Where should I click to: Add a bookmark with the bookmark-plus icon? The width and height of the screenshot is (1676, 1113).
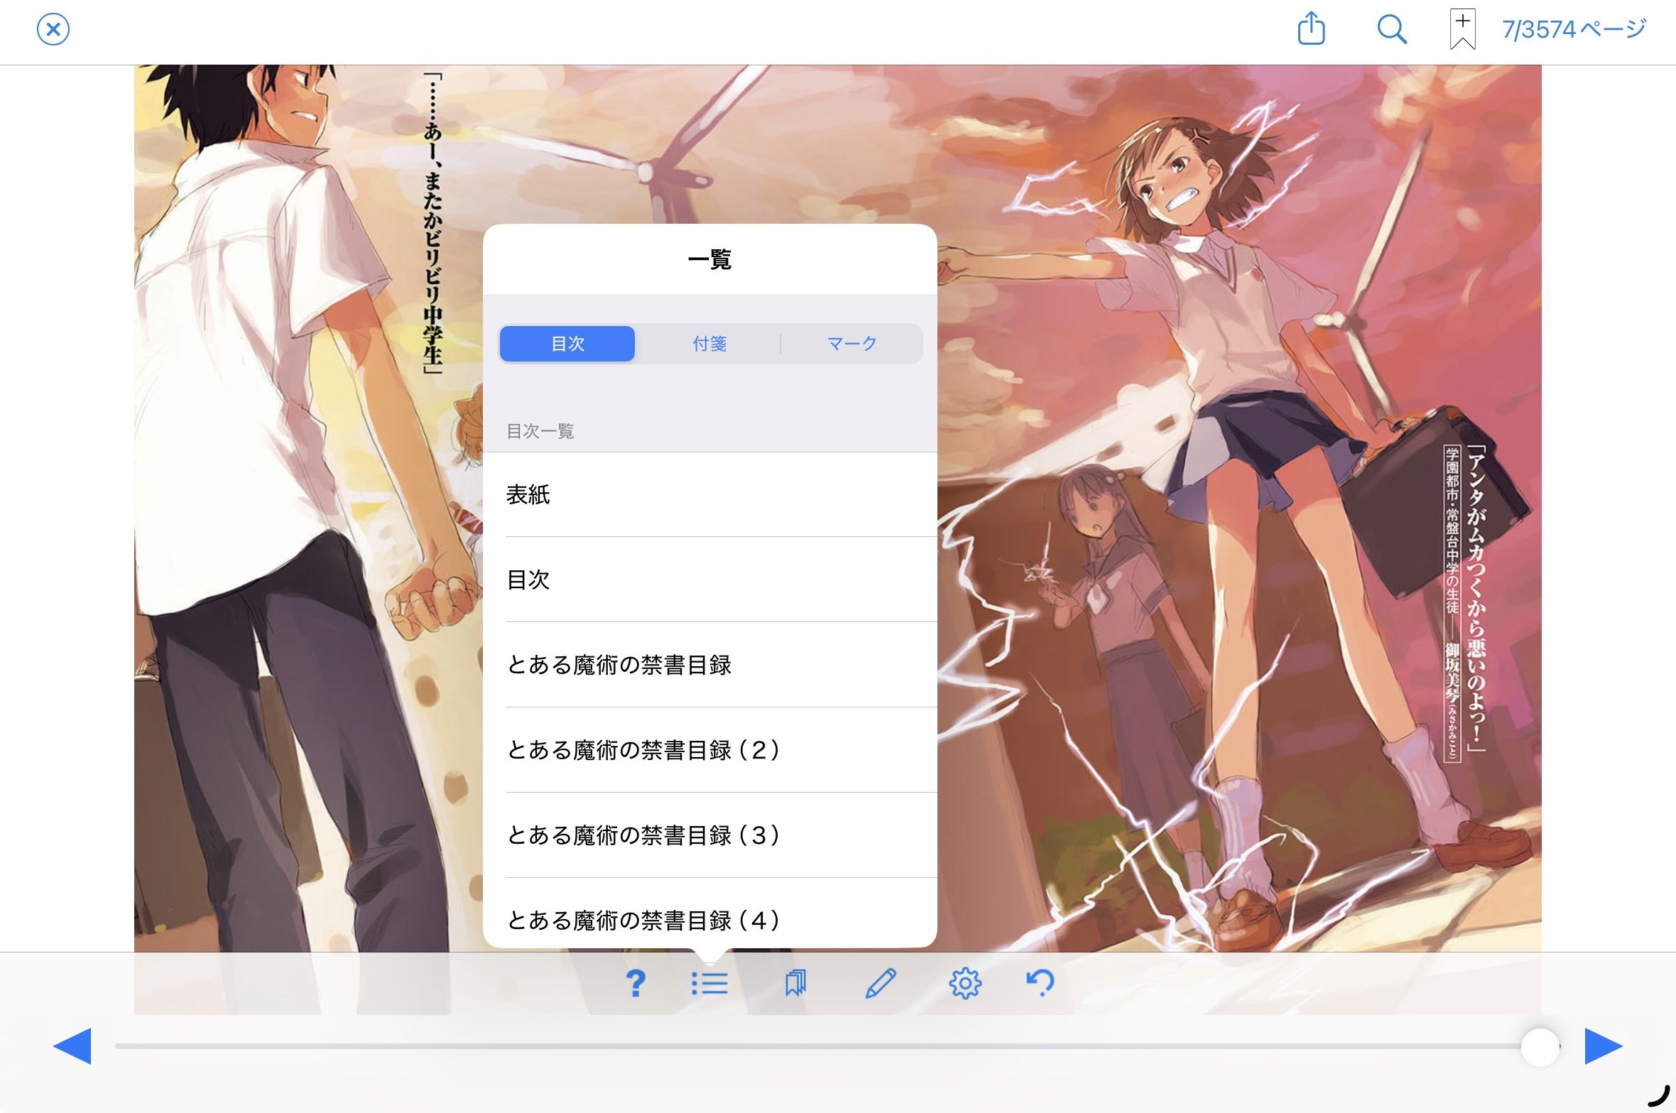(1462, 30)
